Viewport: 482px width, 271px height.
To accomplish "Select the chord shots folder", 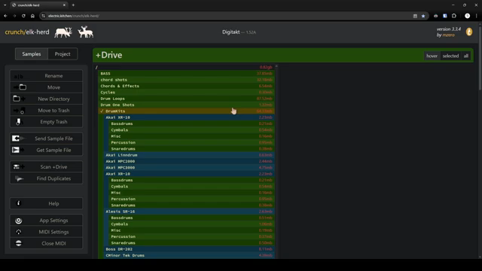I will click(x=186, y=80).
